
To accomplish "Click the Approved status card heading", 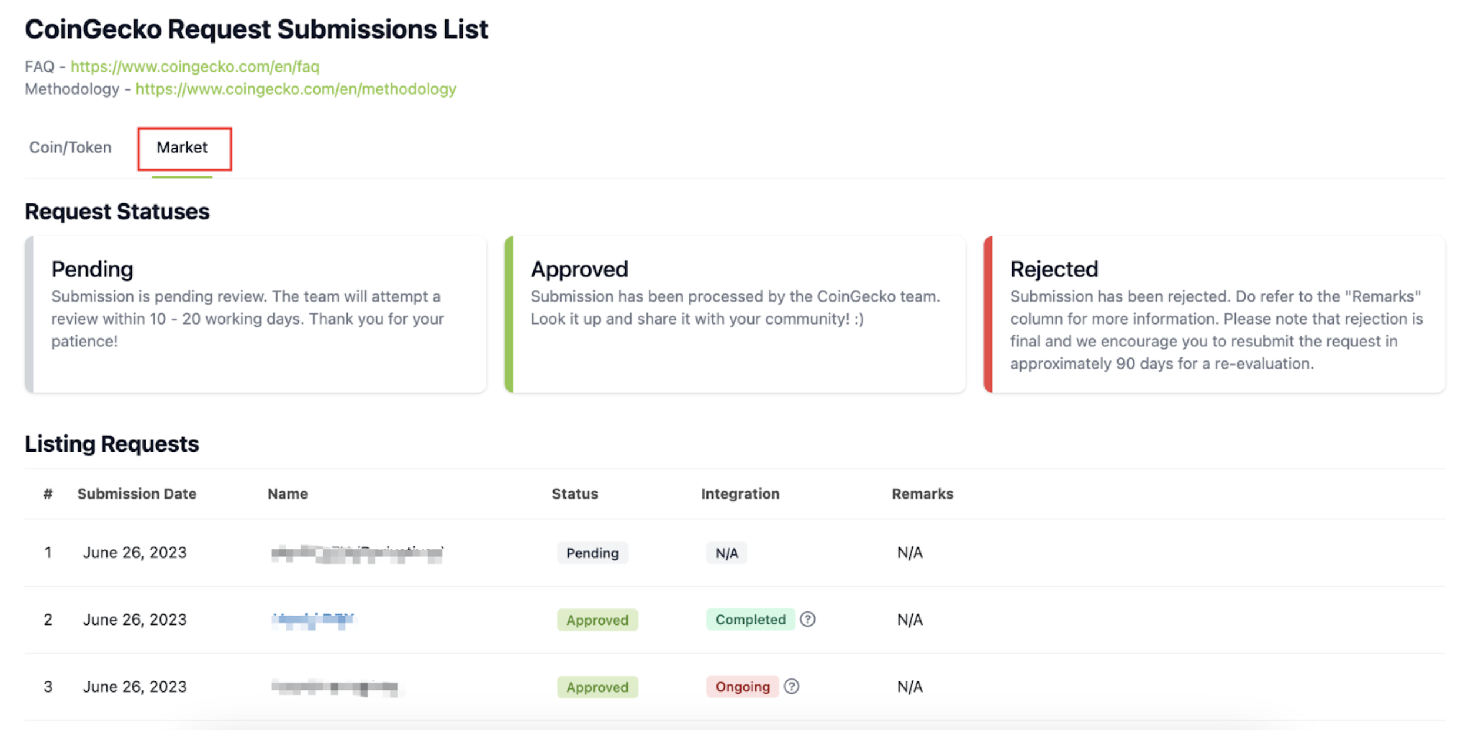I will 579,269.
